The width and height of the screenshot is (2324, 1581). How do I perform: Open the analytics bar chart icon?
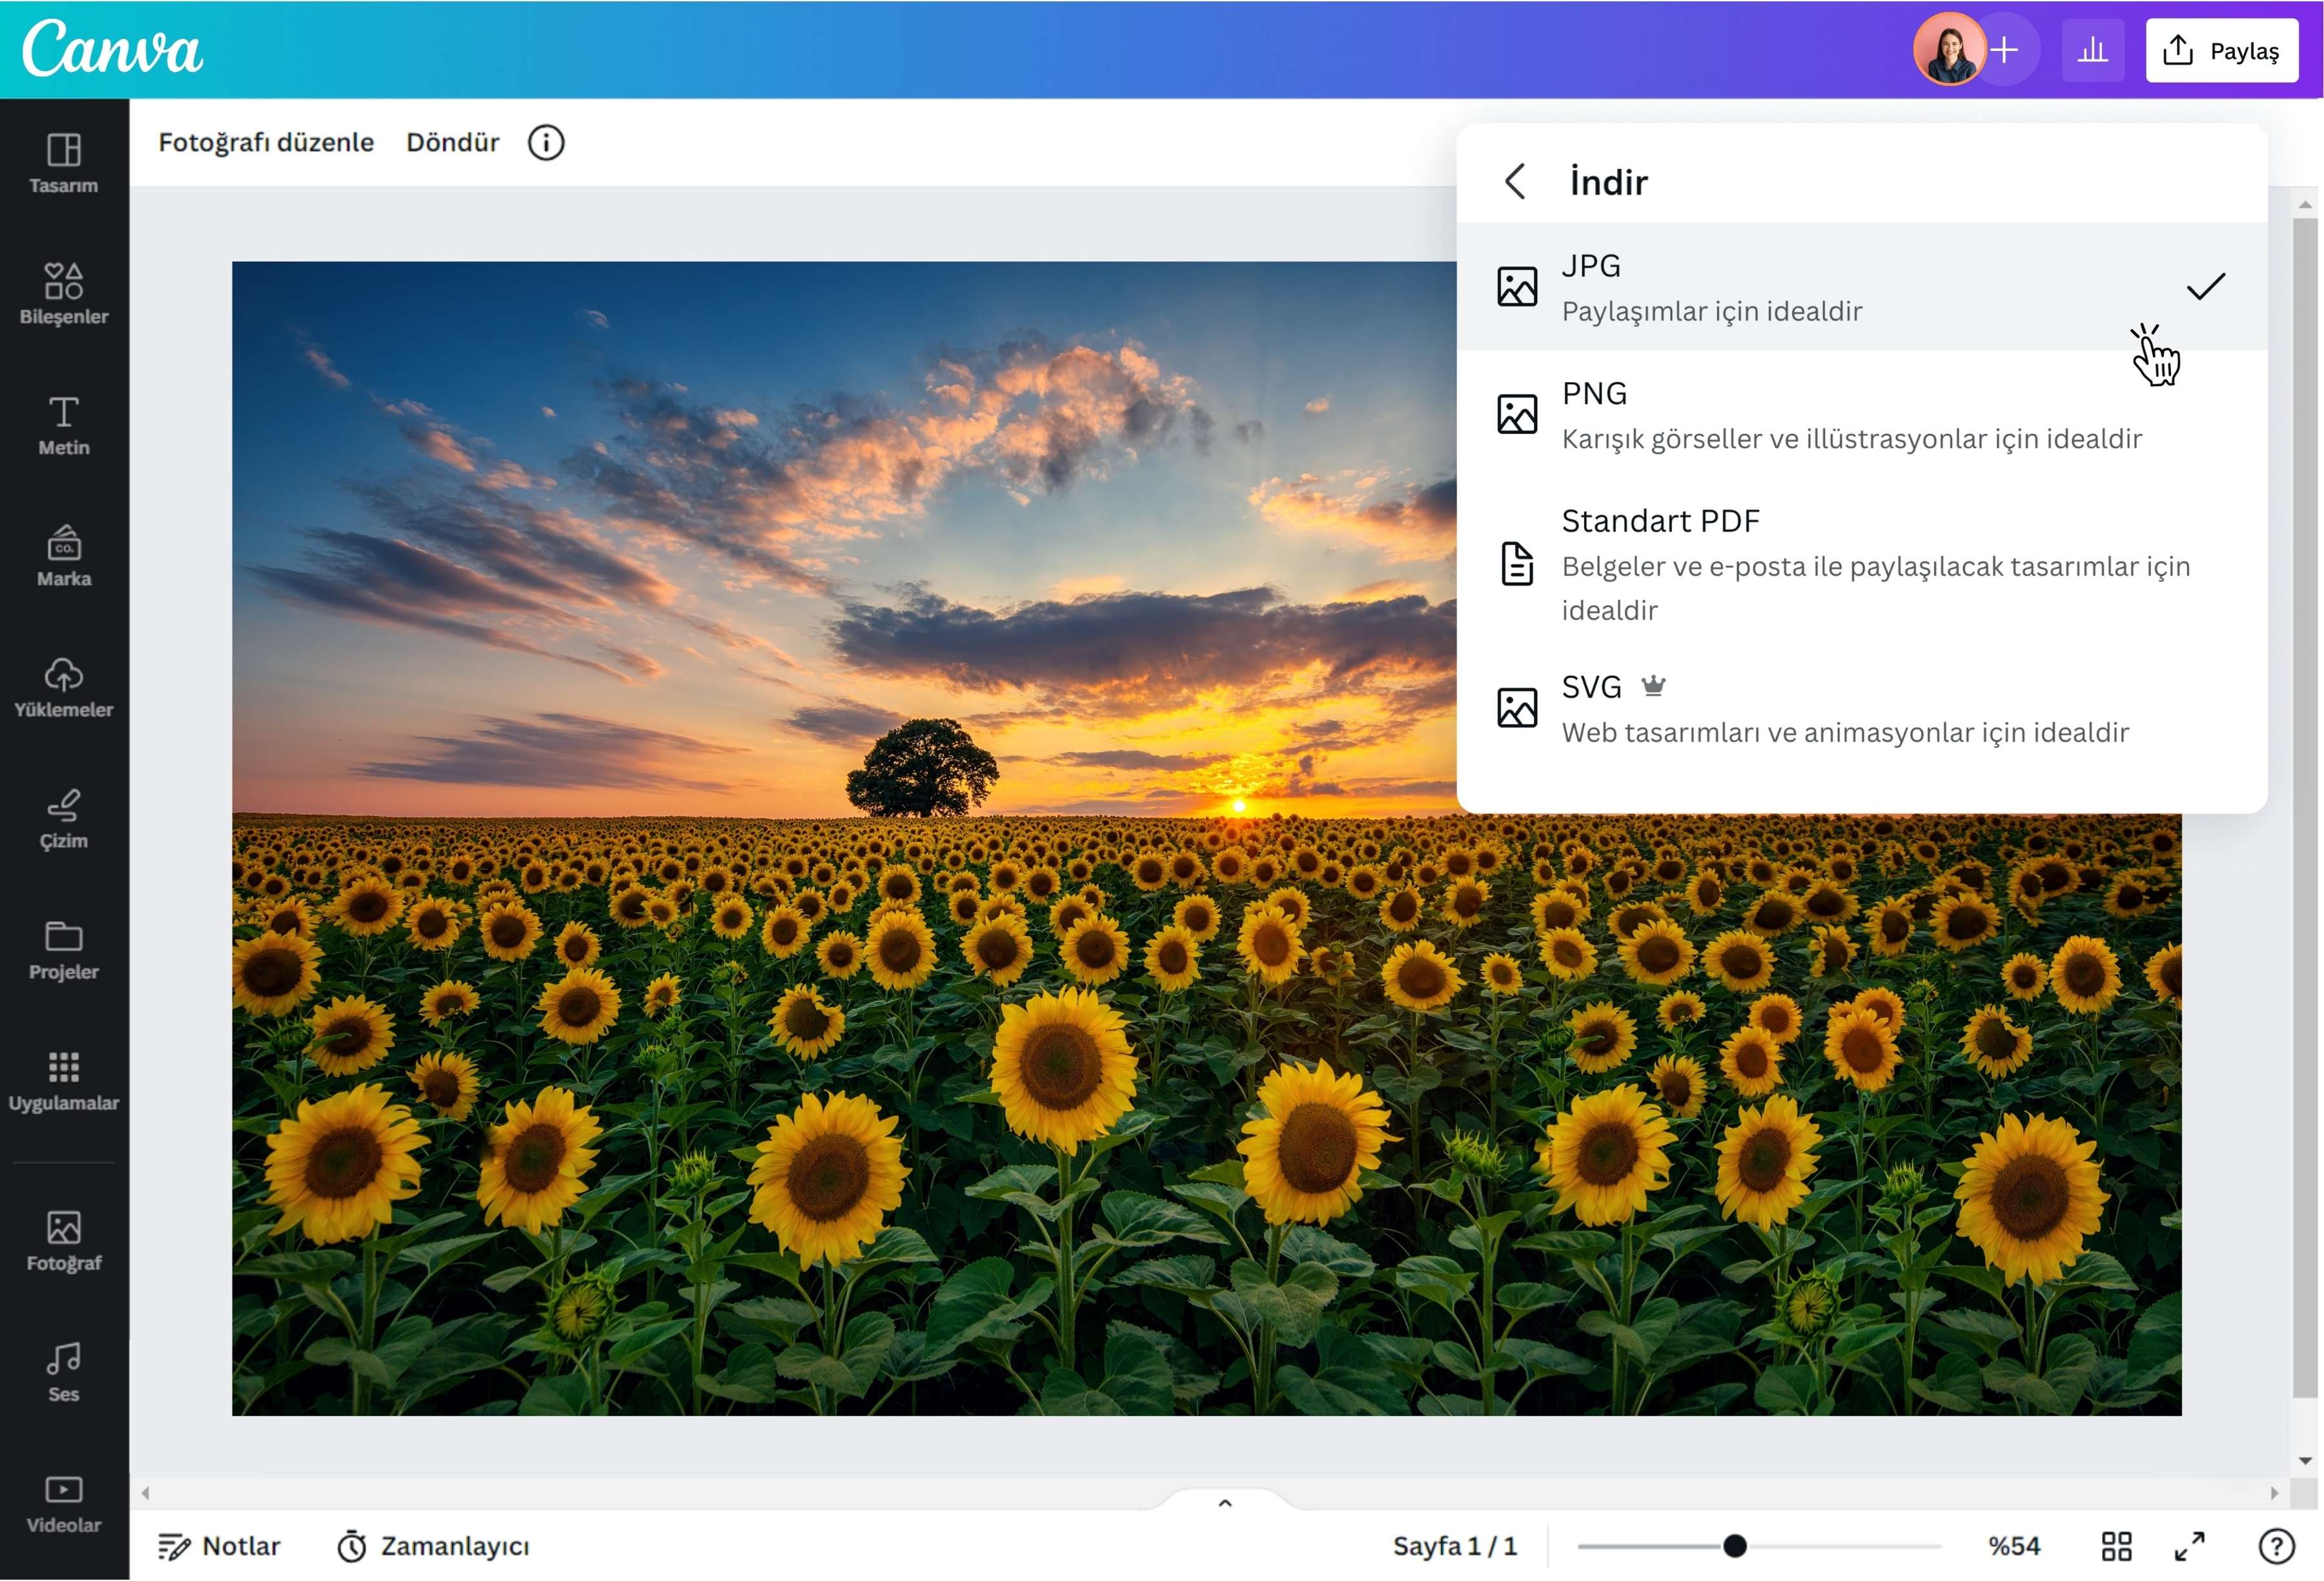coord(2092,50)
